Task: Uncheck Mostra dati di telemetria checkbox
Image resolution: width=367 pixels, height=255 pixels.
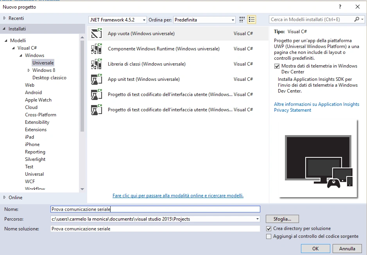Action: tap(277, 66)
